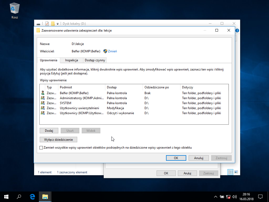Click the shield icon next to Zmień

(x=105, y=51)
